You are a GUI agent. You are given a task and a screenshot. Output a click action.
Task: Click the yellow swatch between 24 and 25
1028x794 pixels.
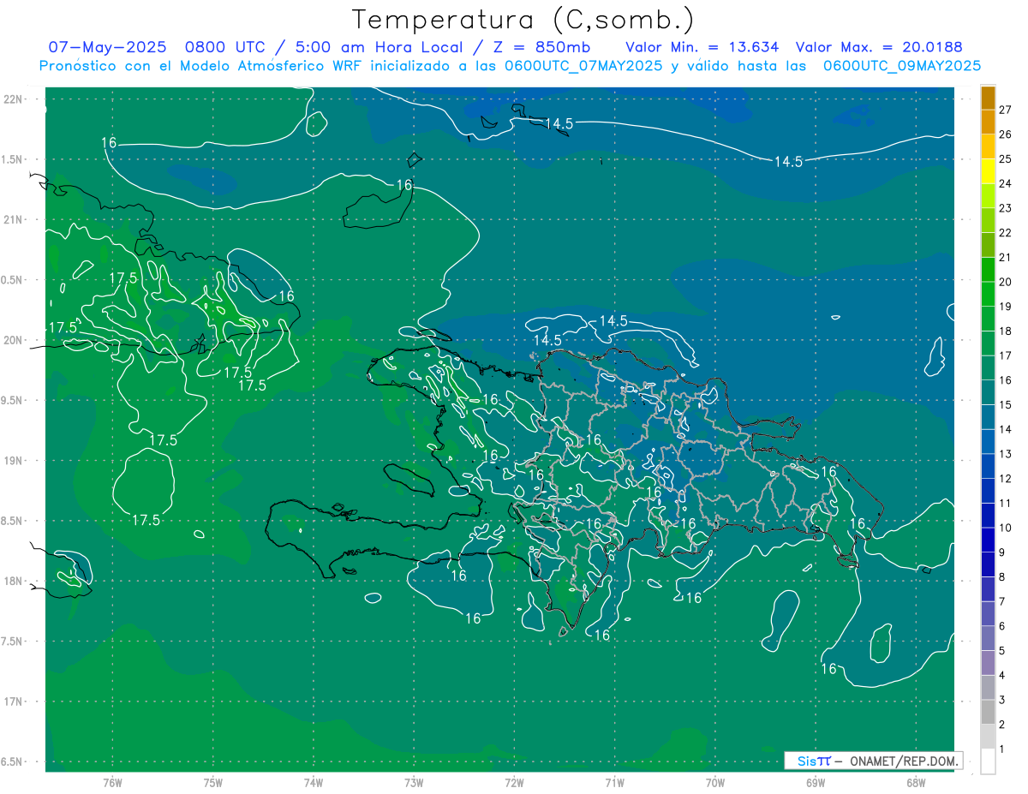989,171
